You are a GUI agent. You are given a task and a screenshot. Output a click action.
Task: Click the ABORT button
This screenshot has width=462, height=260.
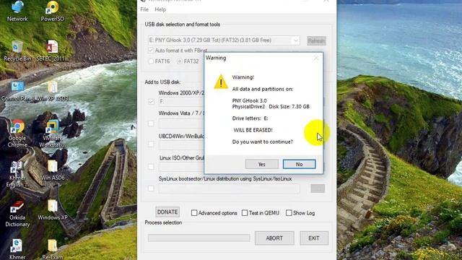274,238
